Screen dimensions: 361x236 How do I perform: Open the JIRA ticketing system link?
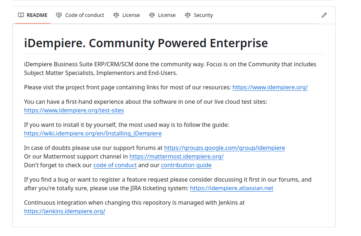point(231,188)
